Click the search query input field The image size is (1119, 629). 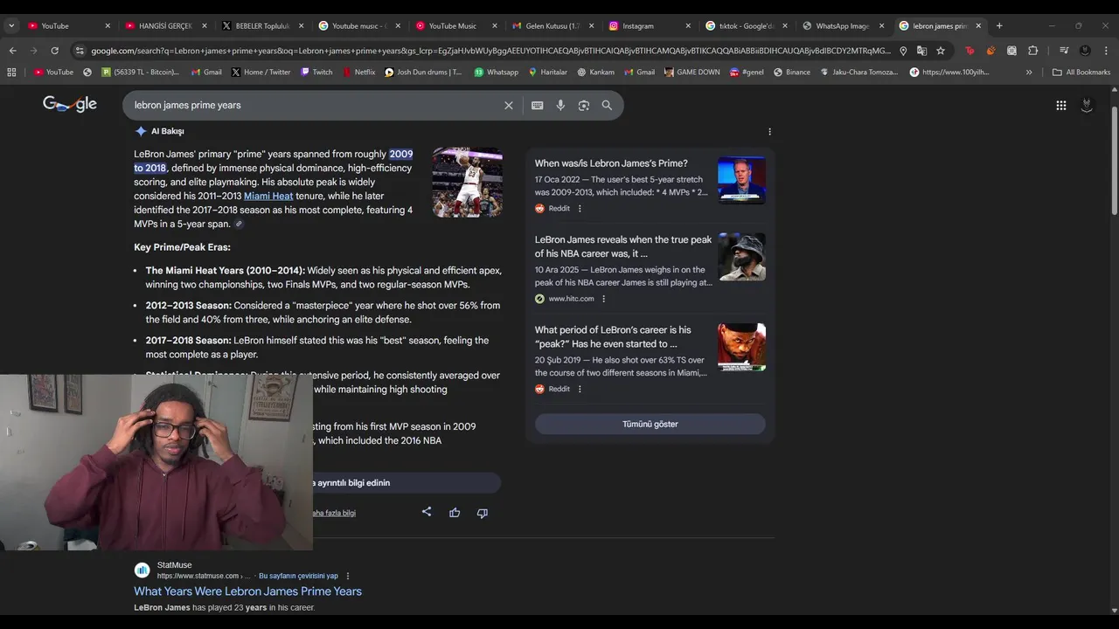click(x=315, y=105)
